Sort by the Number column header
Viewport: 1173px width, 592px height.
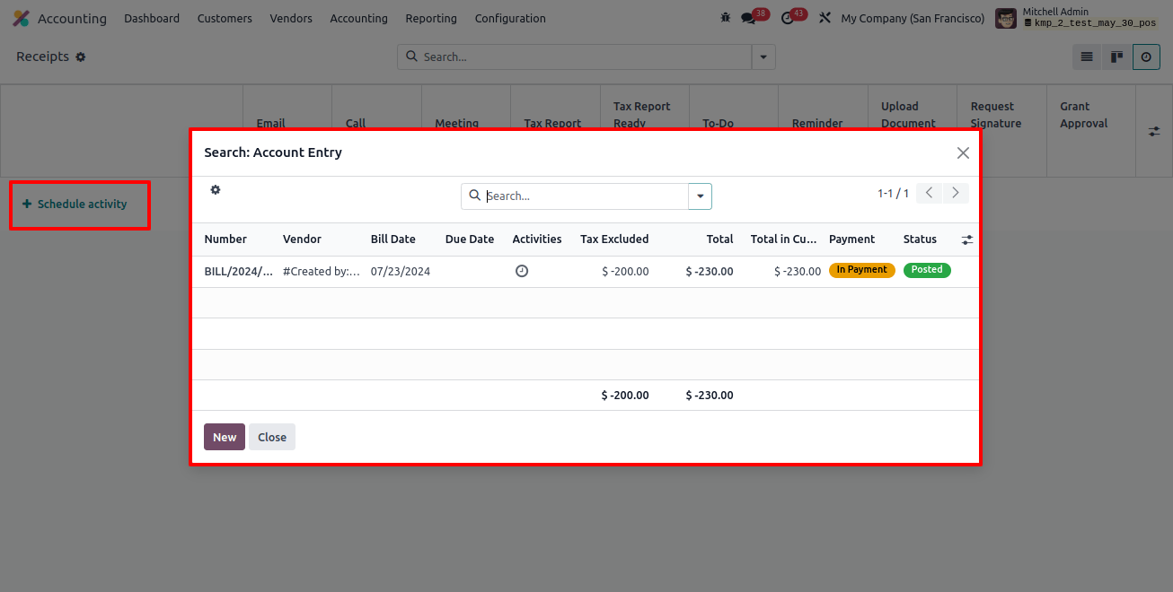225,239
